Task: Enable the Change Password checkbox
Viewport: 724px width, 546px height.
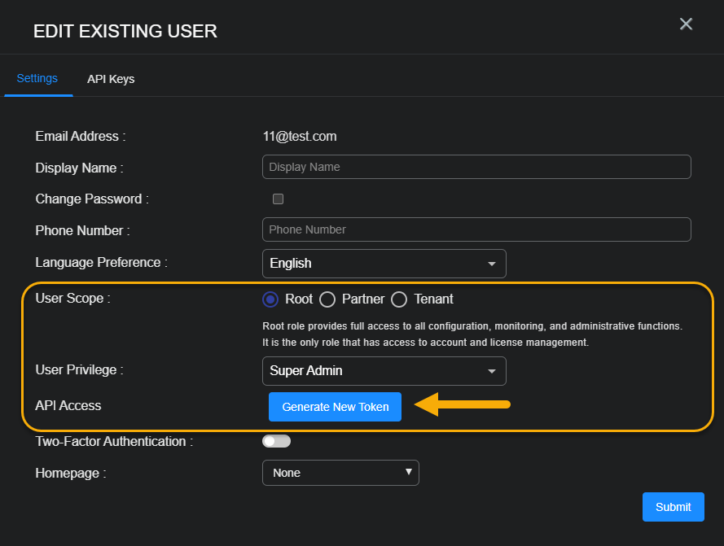Action: 278,199
